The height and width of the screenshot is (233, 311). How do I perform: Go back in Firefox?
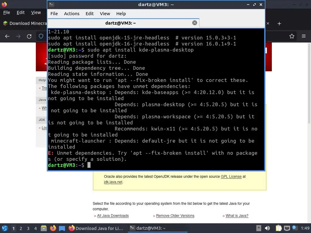(7, 36)
